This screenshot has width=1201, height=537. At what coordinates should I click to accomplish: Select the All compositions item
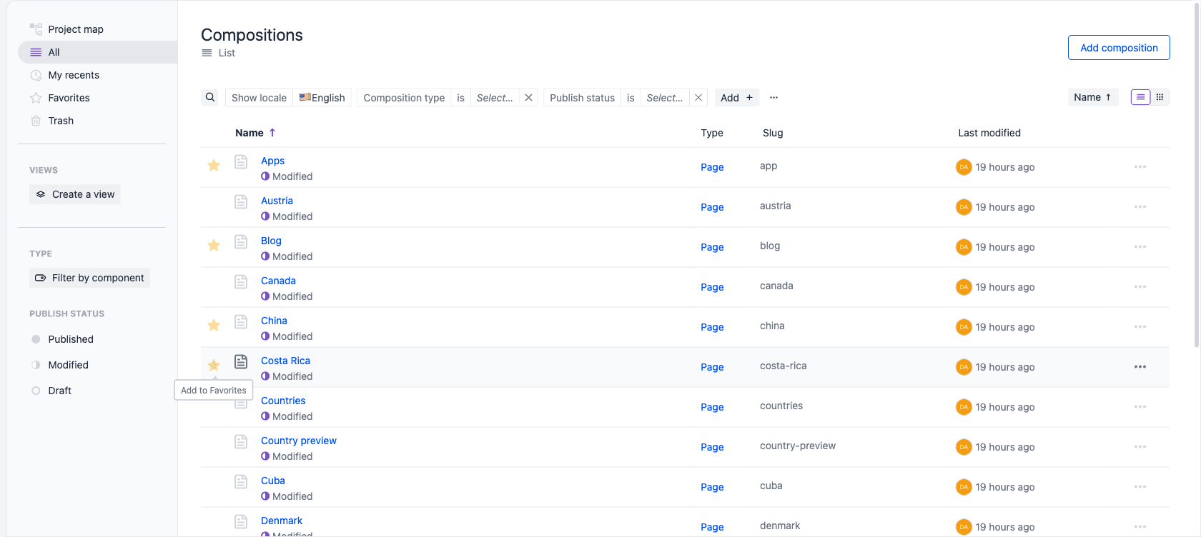[x=97, y=52]
